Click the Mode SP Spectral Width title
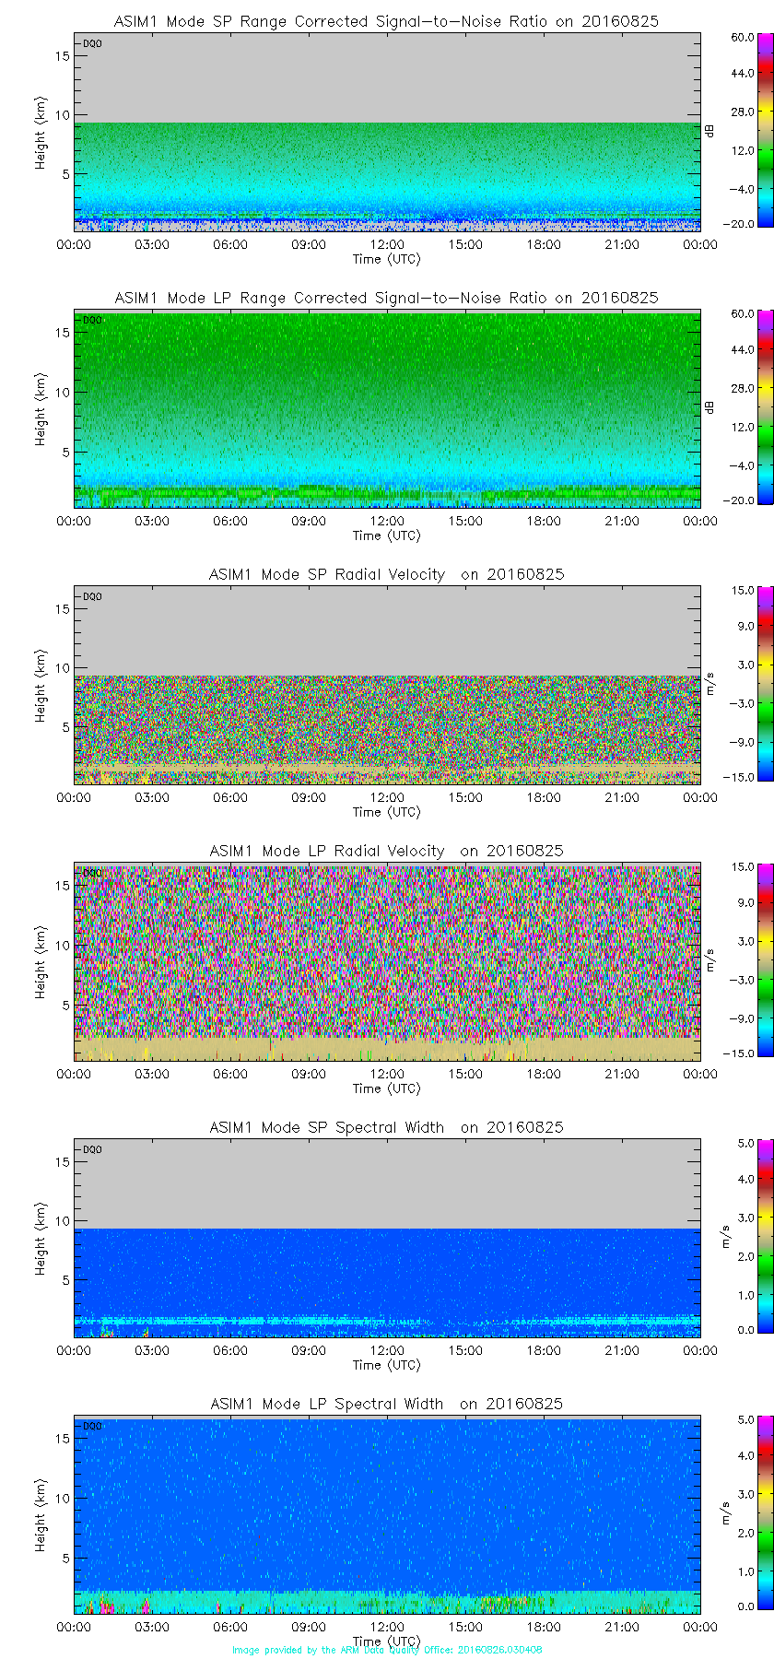The width and height of the screenshot is (774, 1659). coord(386,1127)
